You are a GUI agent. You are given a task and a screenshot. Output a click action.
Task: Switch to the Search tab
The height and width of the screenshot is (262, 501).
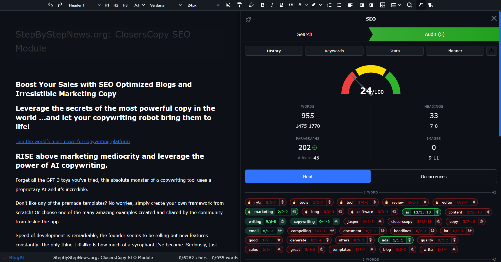[305, 34]
